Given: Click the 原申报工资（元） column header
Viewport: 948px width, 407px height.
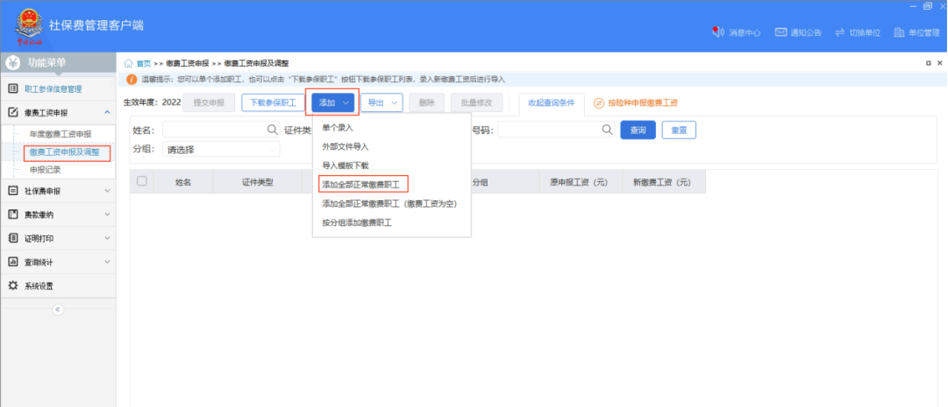Looking at the screenshot, I should tap(579, 181).
